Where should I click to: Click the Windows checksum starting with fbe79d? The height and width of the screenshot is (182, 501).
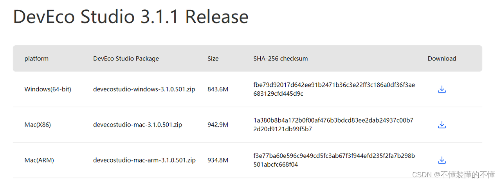point(334,89)
